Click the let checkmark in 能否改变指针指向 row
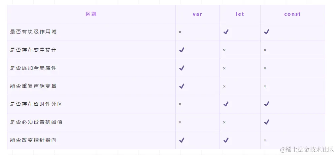The width and height of the screenshot is (336, 155). coord(226,140)
